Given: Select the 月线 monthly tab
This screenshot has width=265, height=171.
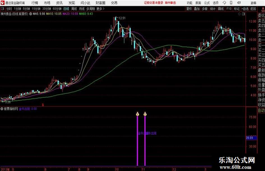Looking at the screenshot, I should (x=82, y=9).
